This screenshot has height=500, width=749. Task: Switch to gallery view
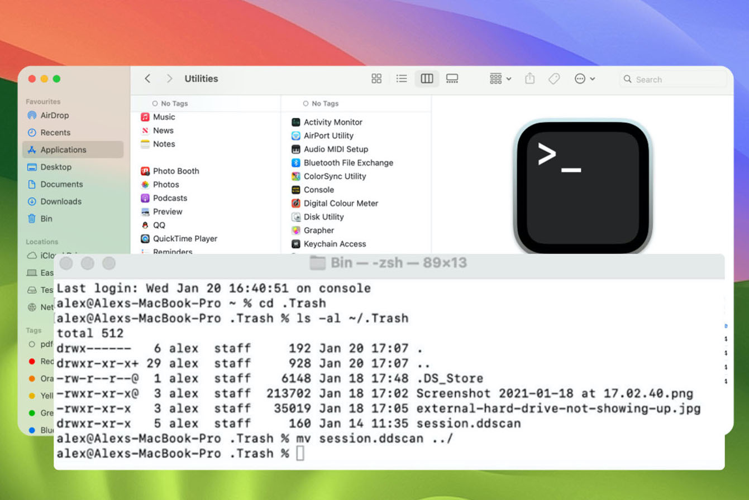click(452, 79)
